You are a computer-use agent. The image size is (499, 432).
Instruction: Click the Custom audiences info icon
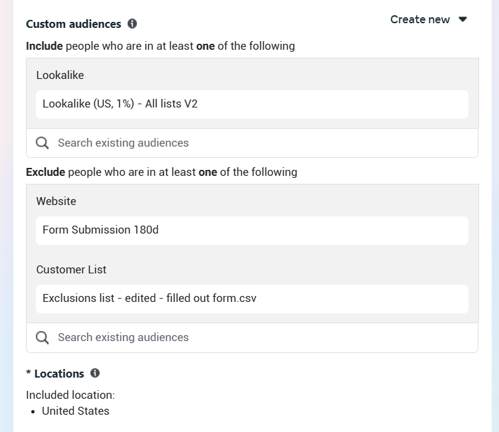coord(132,23)
